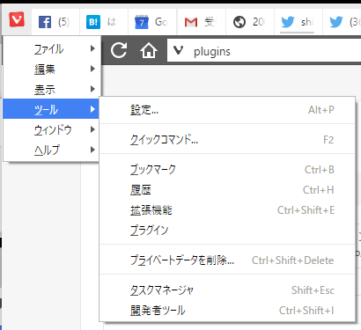Open the Google Calendar tab
361x330 pixels.
[x=152, y=22]
